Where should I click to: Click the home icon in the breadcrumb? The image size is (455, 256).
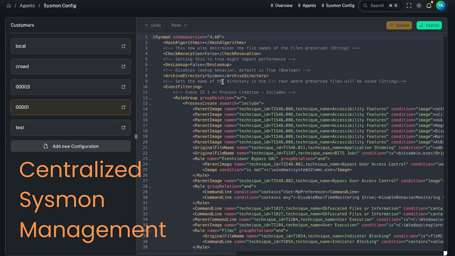coord(8,6)
